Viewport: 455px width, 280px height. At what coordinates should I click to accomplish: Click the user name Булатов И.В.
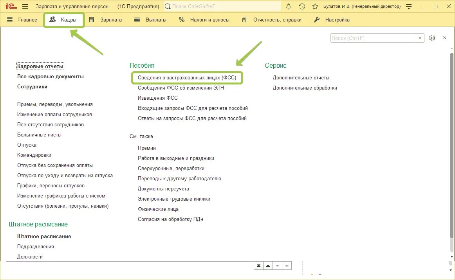pos(362,6)
